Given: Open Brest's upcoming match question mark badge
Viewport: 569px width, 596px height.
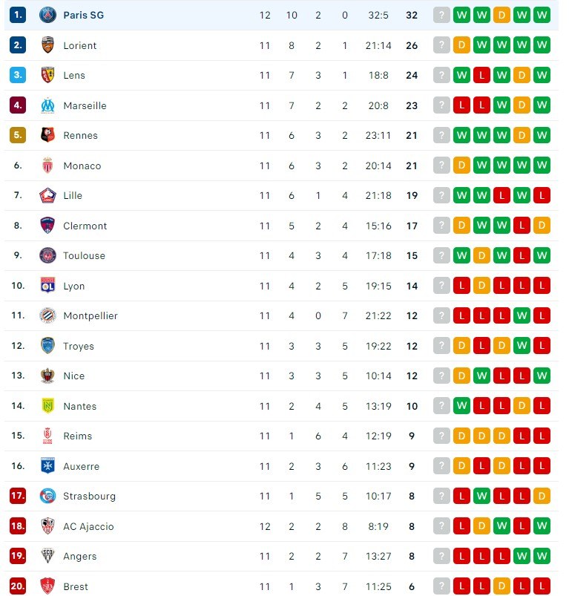Looking at the screenshot, I should tap(441, 586).
